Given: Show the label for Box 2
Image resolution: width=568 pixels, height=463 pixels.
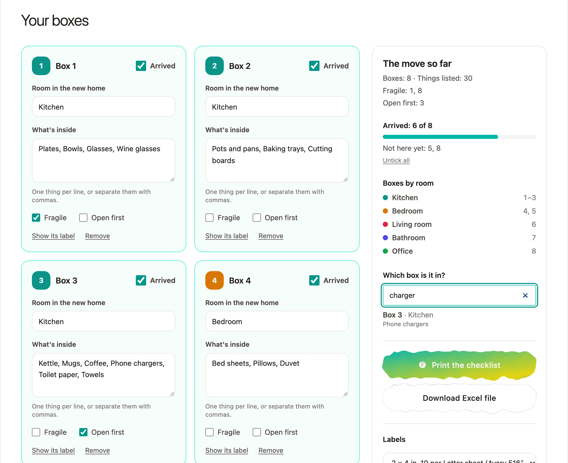Looking at the screenshot, I should [x=227, y=236].
